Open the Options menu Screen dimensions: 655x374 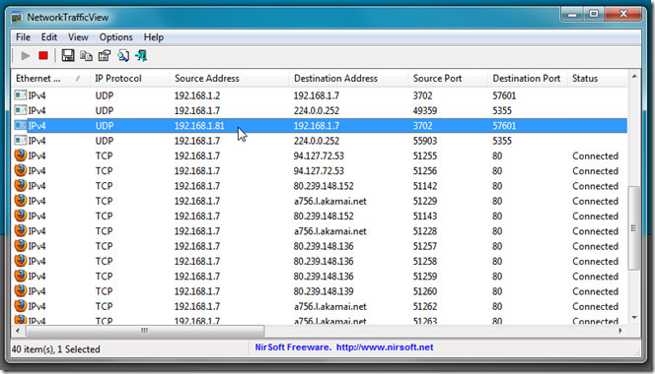click(115, 37)
